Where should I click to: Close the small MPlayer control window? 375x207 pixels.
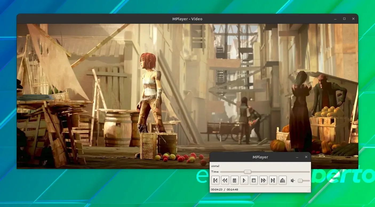(x=306, y=157)
